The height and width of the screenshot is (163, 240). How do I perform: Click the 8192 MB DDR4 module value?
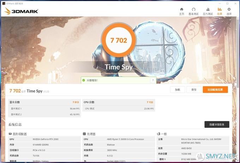coord(188,159)
